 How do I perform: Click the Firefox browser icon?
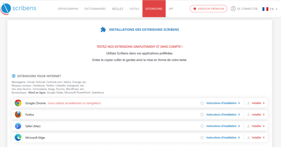point(18,114)
